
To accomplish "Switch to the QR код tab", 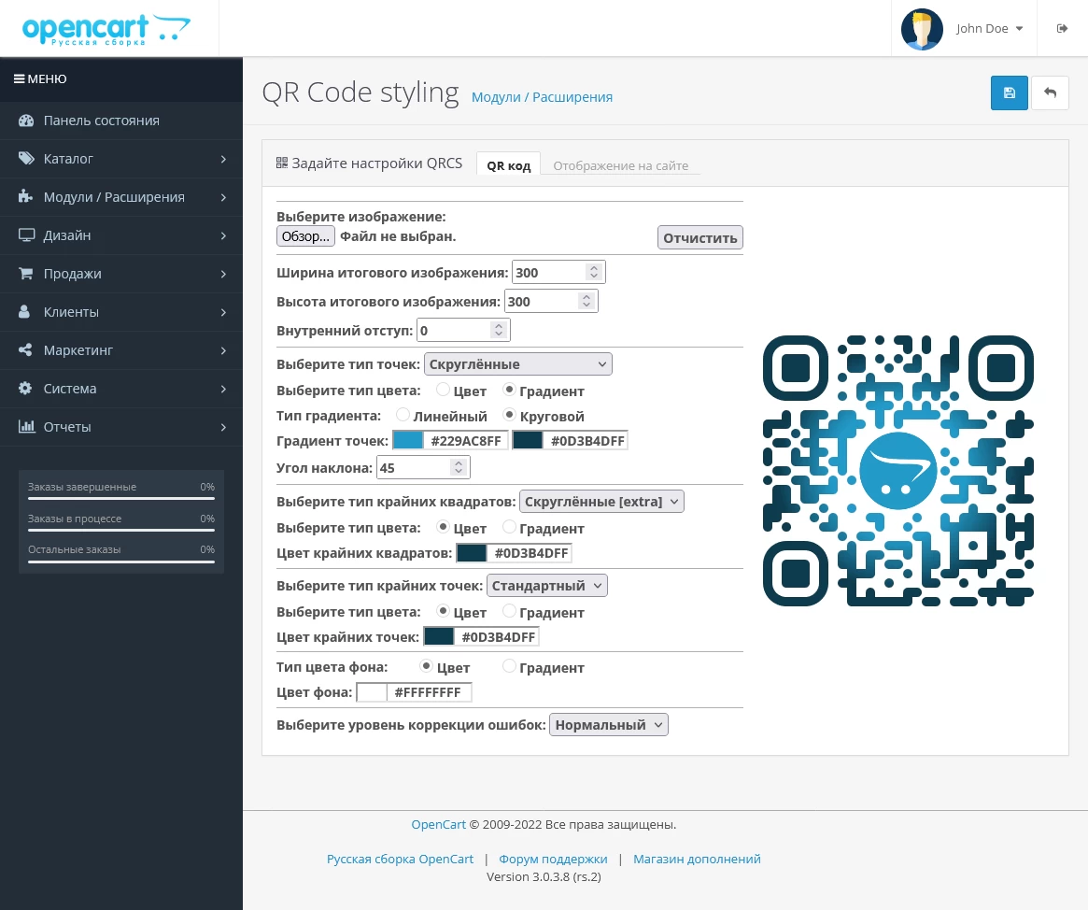I will (x=509, y=165).
